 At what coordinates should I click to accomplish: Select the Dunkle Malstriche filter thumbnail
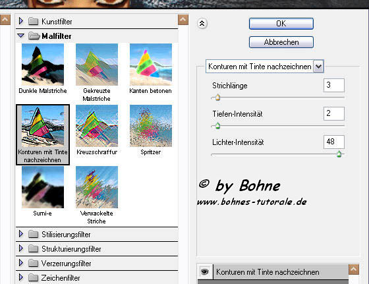[x=43, y=65]
